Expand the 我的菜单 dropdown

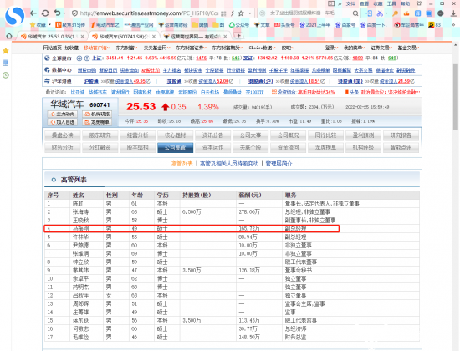tap(355, 48)
